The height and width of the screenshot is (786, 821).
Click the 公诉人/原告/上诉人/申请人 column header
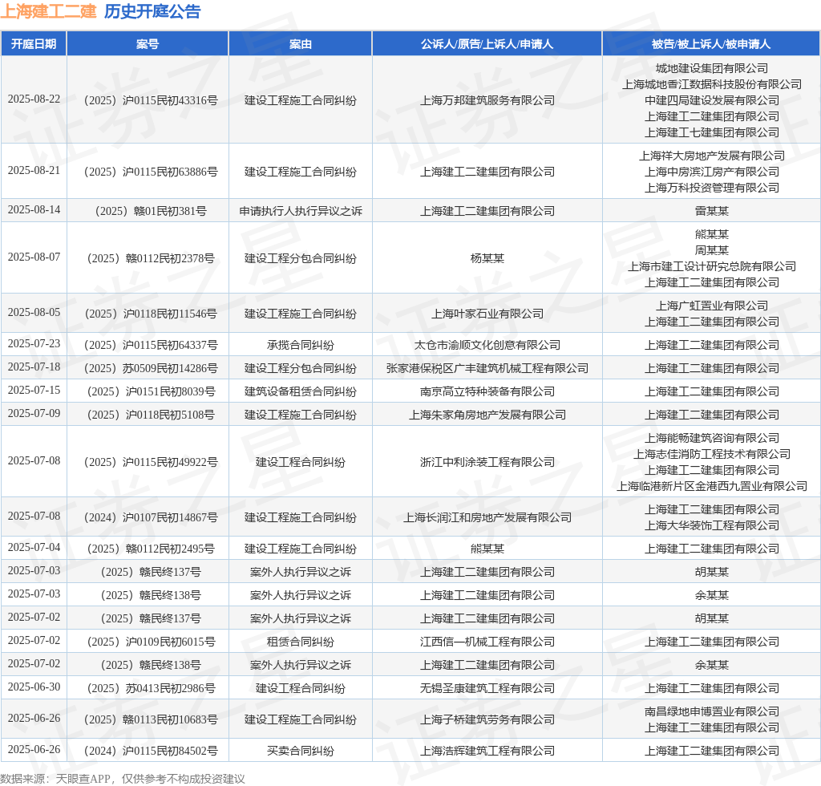coord(487,44)
